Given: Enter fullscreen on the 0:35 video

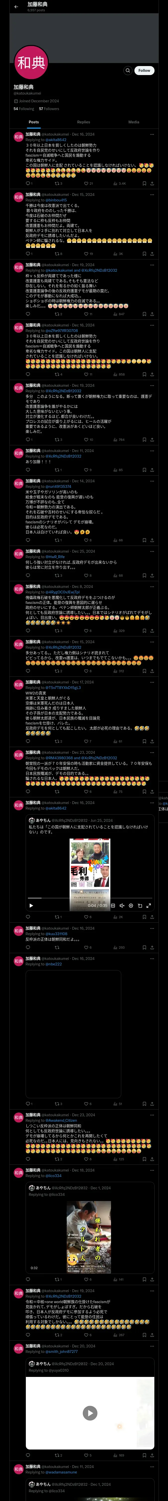Looking at the screenshot, I should (x=148, y=906).
